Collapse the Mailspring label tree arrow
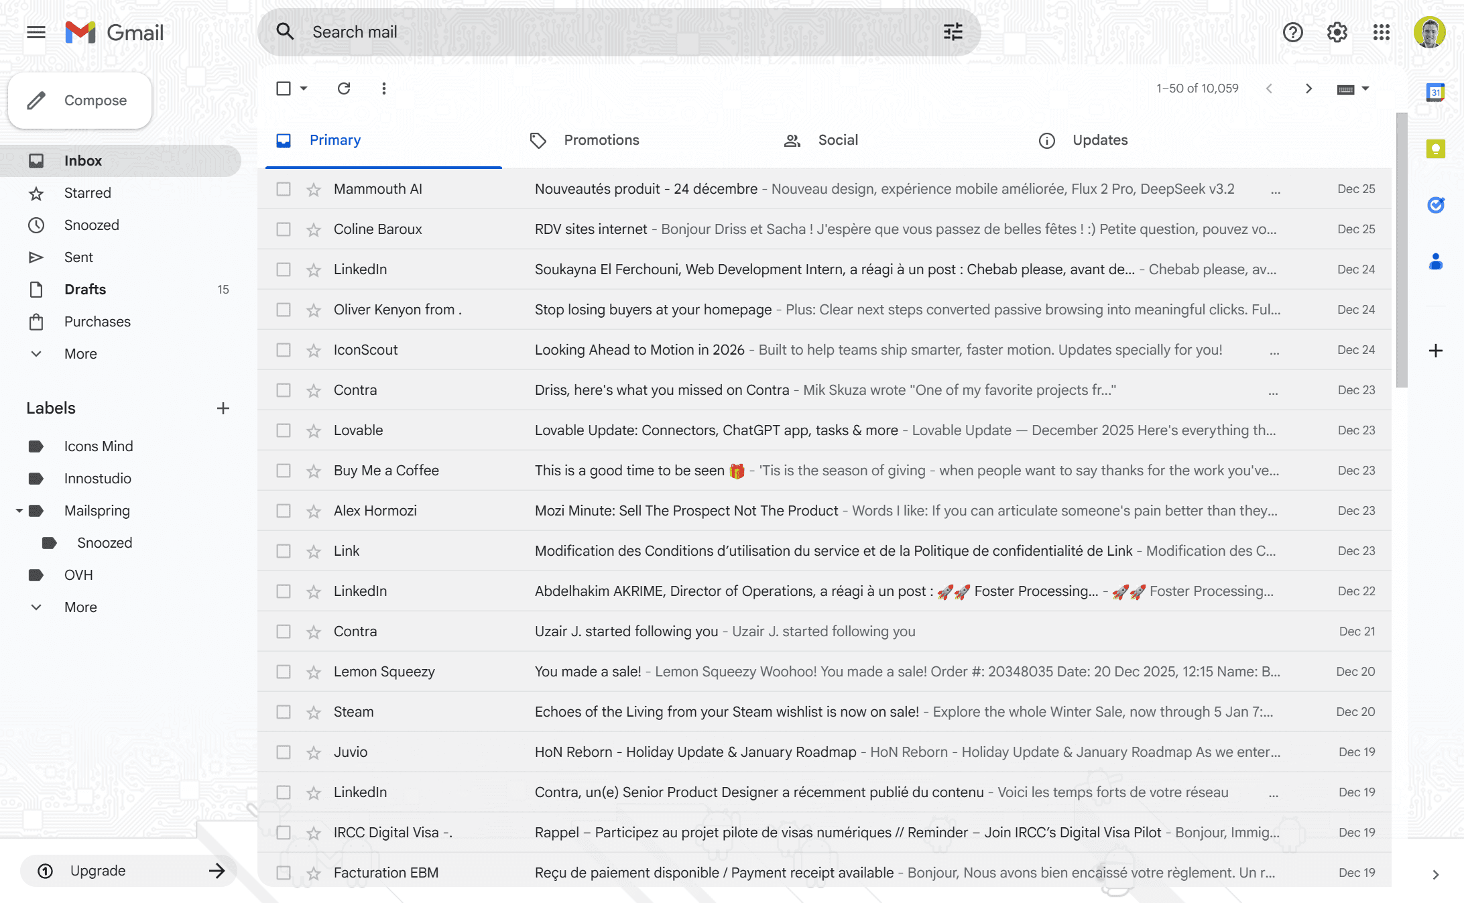 19,511
